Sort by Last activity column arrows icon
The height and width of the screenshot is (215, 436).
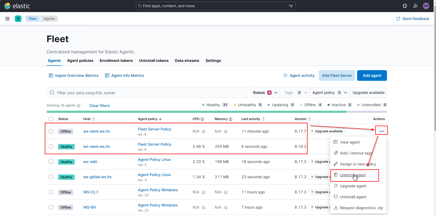(263, 119)
